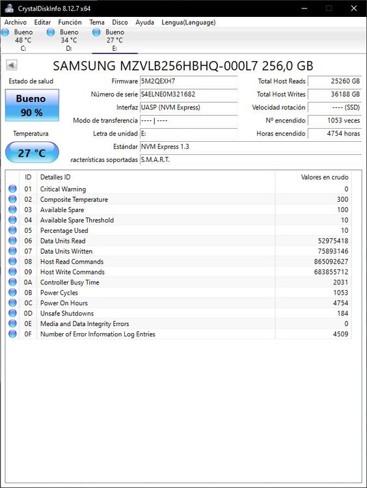Open the Archivo menu
Screen dimensions: 367x488
pos(15,22)
